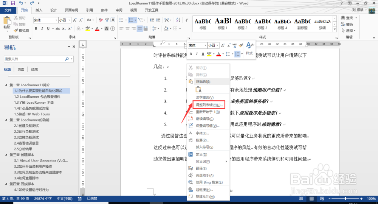The height and width of the screenshot is (204, 378).
Task: Select the 标题 1 style in the gallery
Action: point(223,24)
